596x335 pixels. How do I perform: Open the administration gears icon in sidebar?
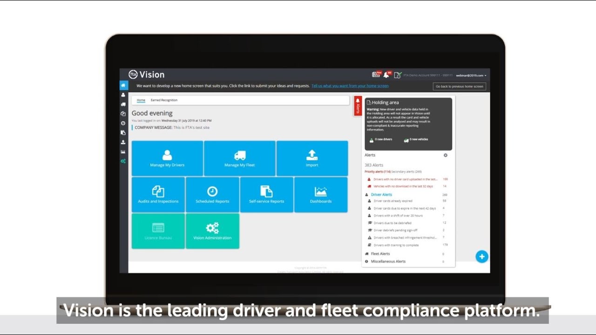coord(123,161)
